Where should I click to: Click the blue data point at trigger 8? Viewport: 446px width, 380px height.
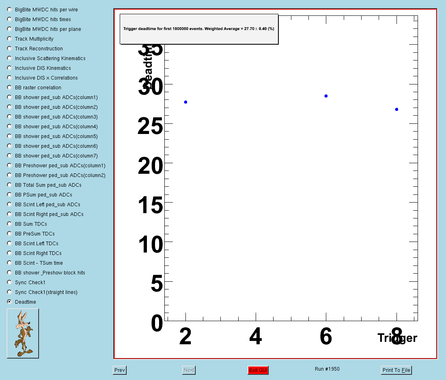(396, 109)
